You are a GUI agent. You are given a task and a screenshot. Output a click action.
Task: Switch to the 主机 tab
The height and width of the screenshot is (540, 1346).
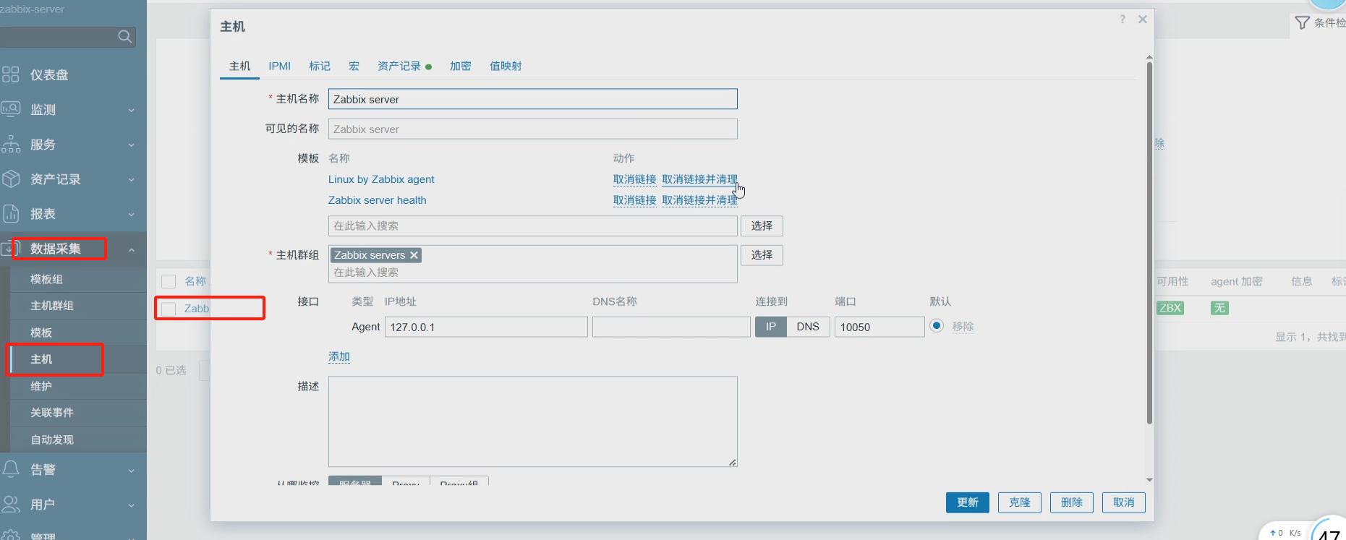(x=239, y=66)
